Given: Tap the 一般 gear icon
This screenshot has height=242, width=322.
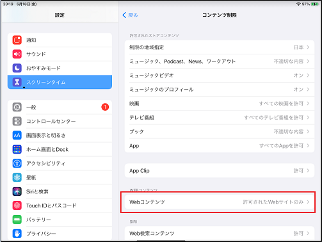Looking at the screenshot, I should coord(17,107).
